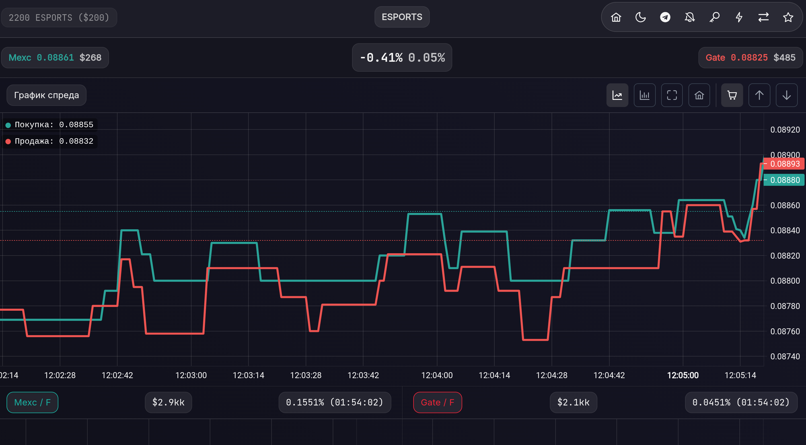Open the Gate / F exchange link

pos(437,402)
